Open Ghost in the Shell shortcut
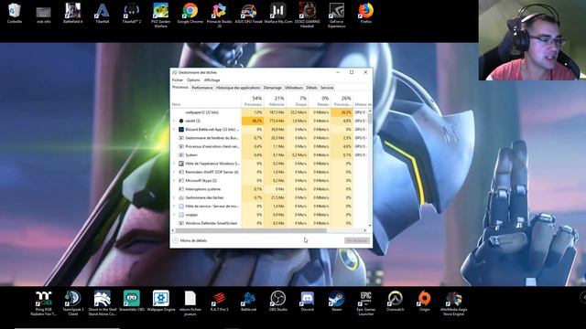 102,303
